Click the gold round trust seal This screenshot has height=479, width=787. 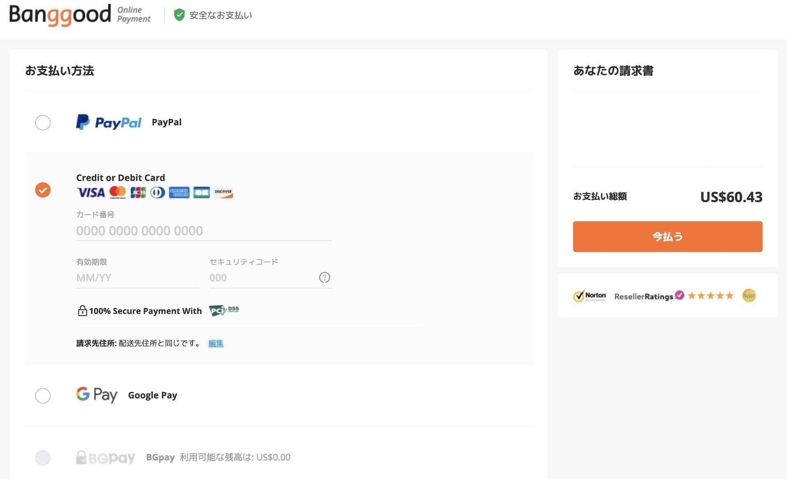tap(749, 296)
